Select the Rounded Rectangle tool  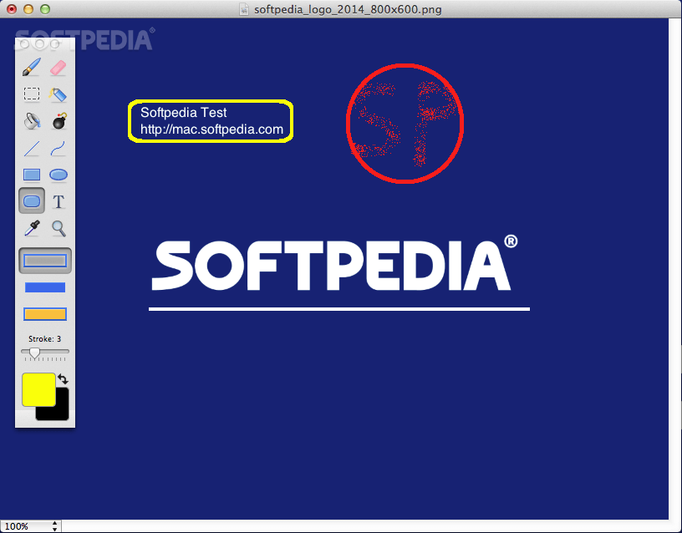click(x=32, y=201)
